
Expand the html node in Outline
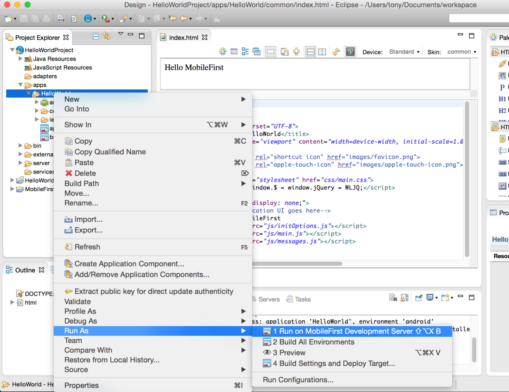[12, 302]
